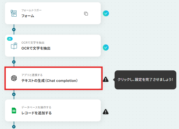Open the レコードを追加する step card

53,111
